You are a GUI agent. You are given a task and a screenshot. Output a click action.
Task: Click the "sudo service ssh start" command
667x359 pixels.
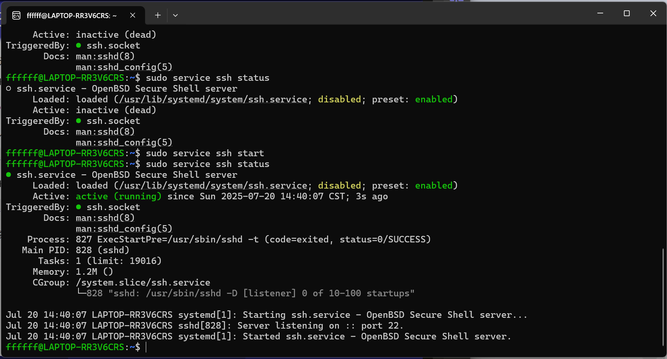(x=205, y=153)
